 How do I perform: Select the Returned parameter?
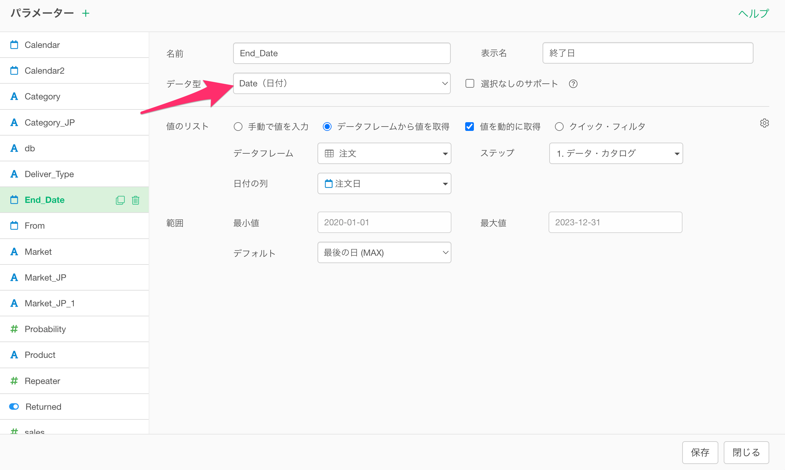click(x=74, y=407)
